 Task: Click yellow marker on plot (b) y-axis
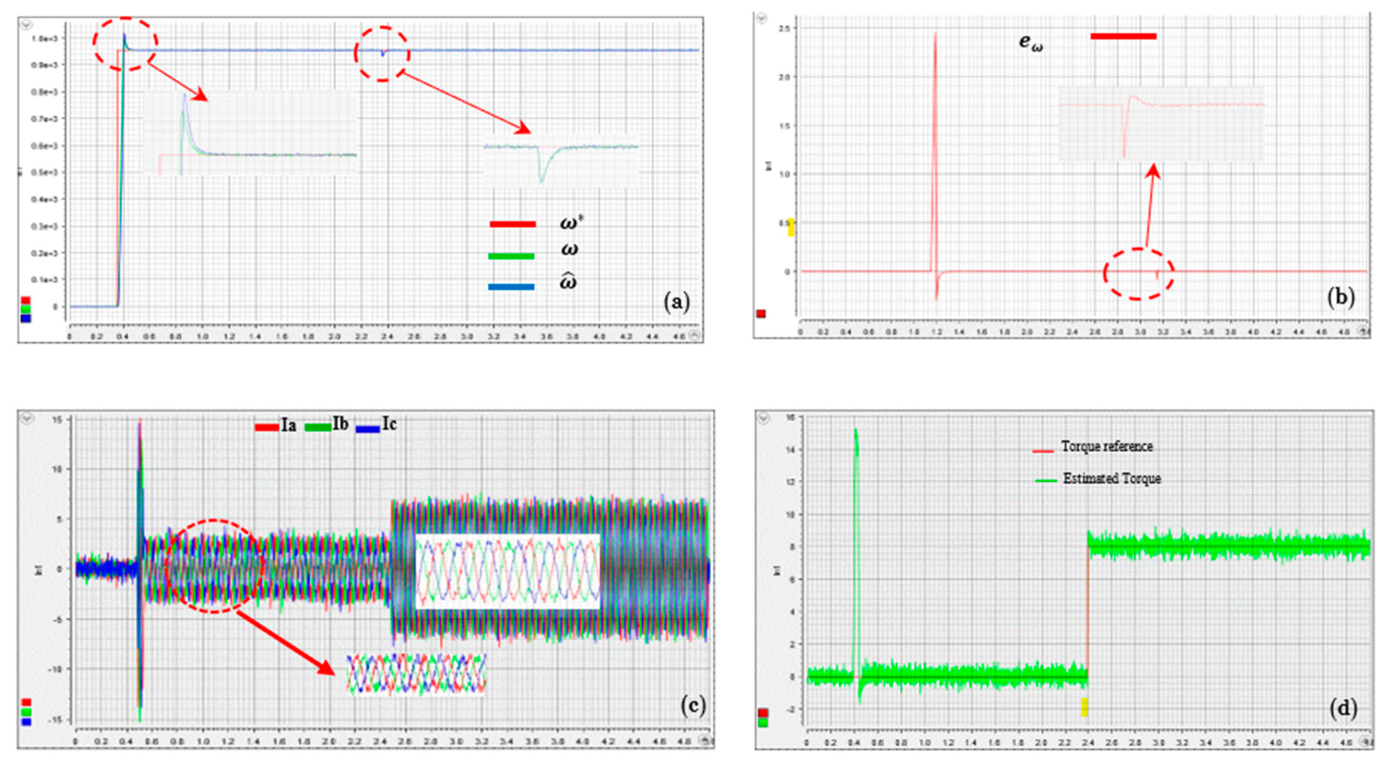coord(791,227)
